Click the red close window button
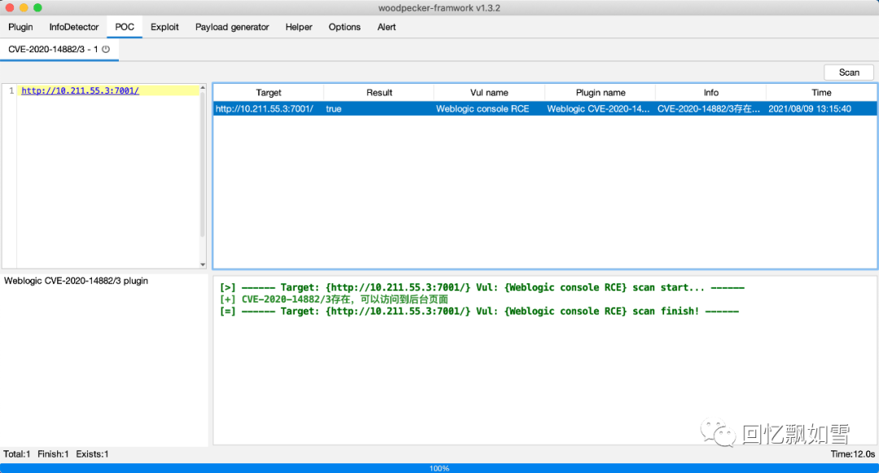Viewport: 879px width, 473px height. click(x=9, y=7)
